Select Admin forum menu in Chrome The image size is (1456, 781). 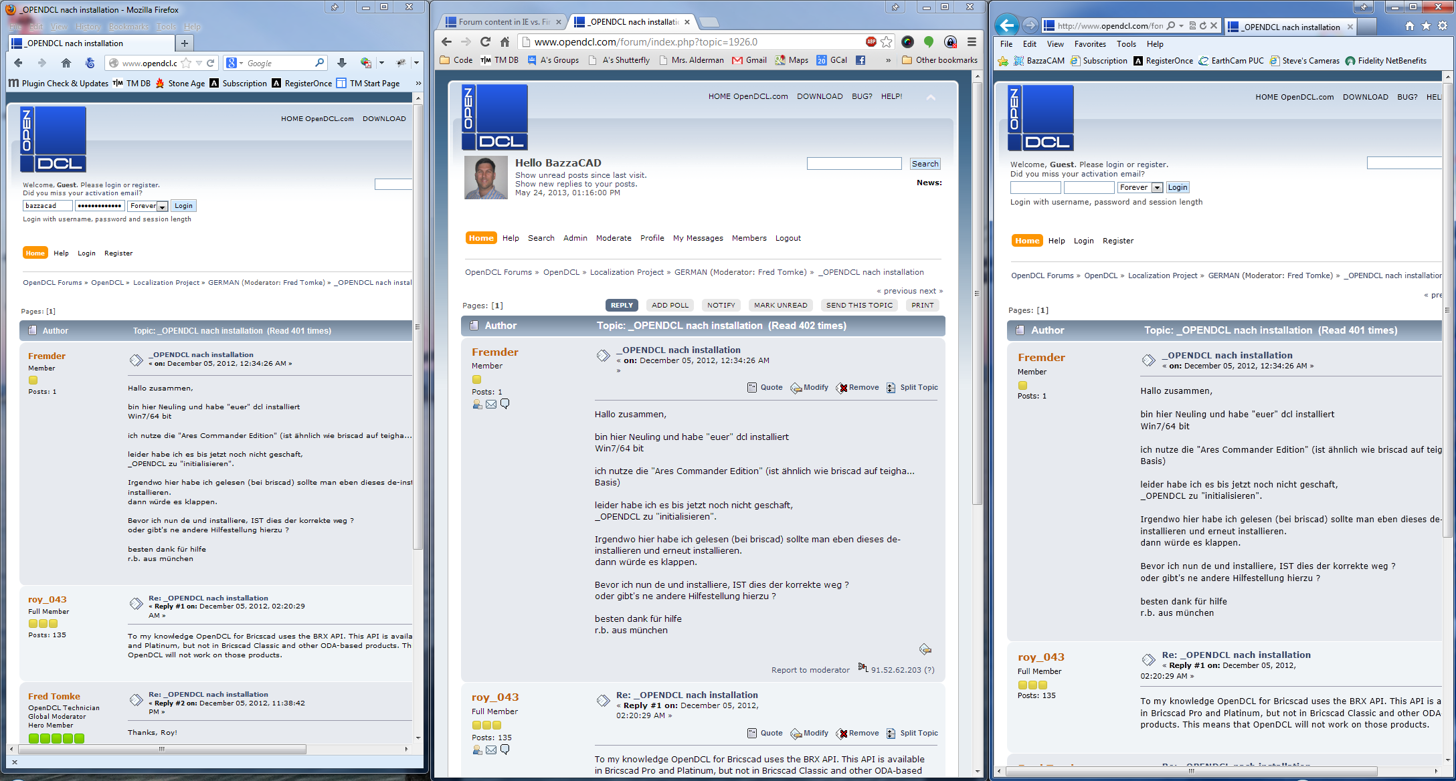coord(575,238)
